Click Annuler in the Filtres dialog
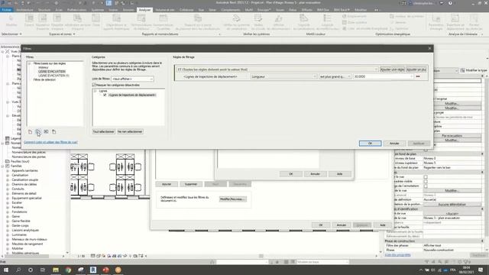The height and width of the screenshot is (275, 489). [x=394, y=143]
